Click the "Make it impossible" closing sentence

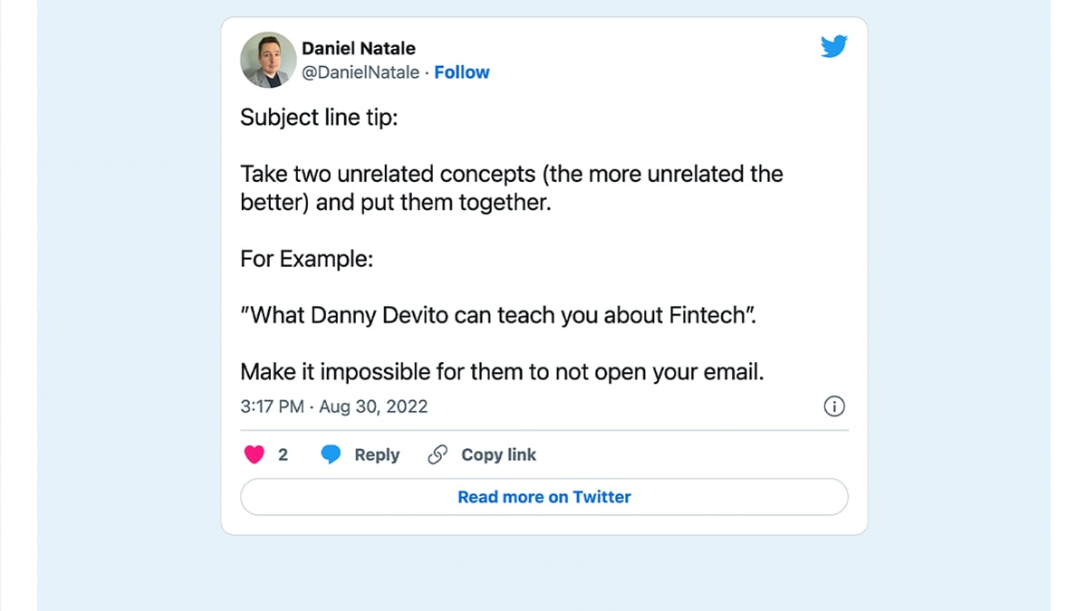click(502, 372)
